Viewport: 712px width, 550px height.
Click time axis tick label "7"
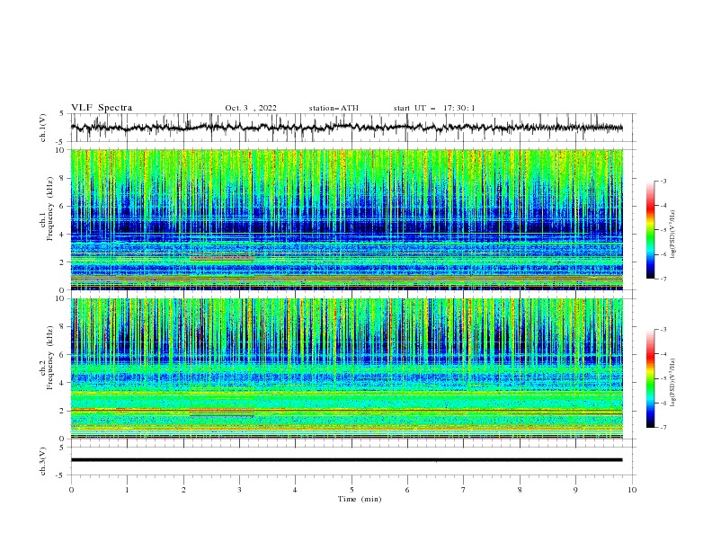[464, 490]
